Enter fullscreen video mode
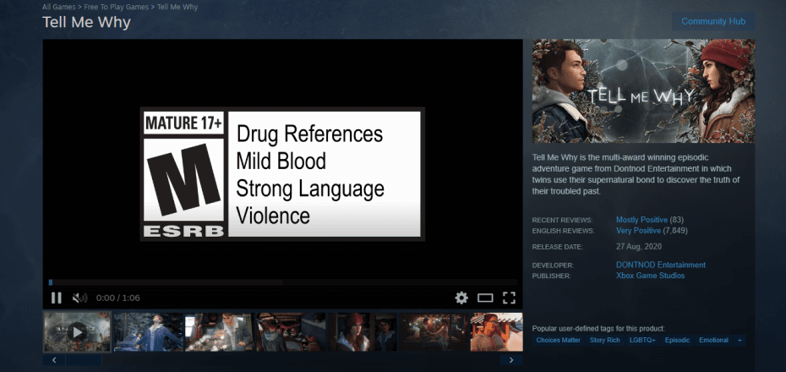786x372 pixels. tap(509, 298)
